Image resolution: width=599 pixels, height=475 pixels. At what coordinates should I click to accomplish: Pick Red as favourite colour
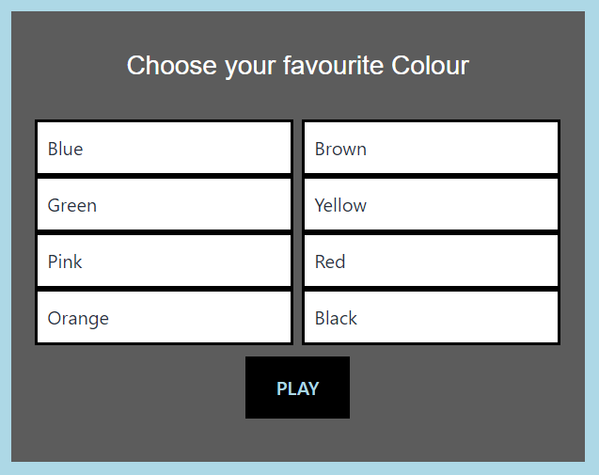coord(431,261)
